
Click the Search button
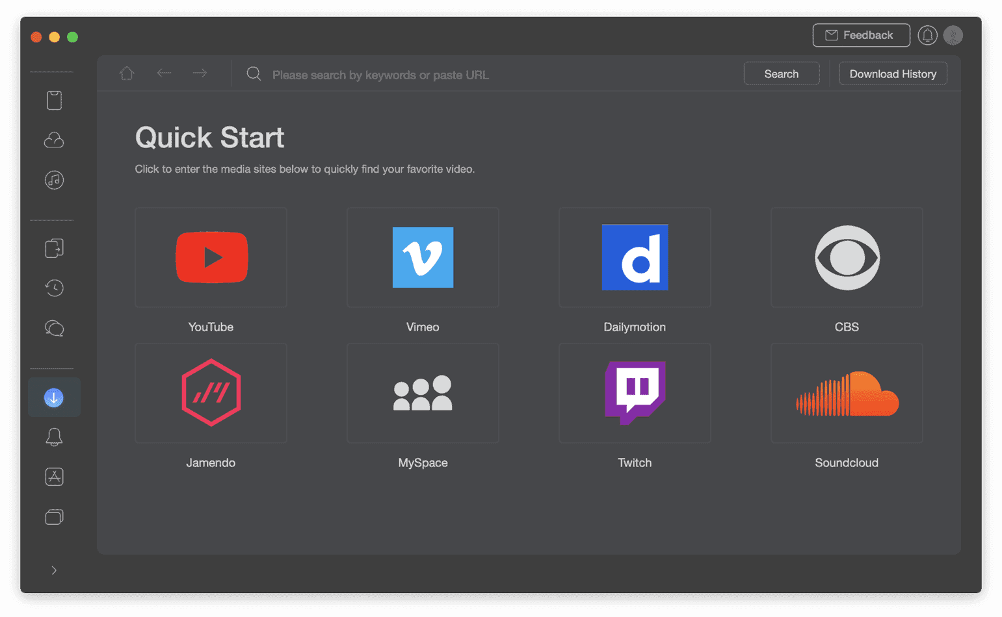[781, 74]
